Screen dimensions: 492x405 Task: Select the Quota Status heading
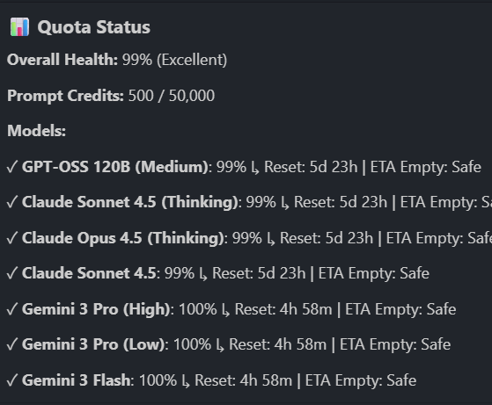[x=94, y=27]
